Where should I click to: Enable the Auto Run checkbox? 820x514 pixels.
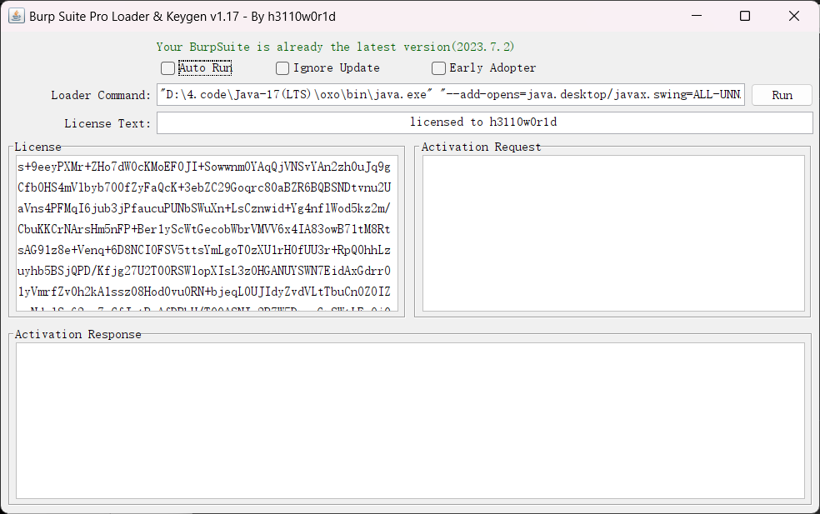168,68
